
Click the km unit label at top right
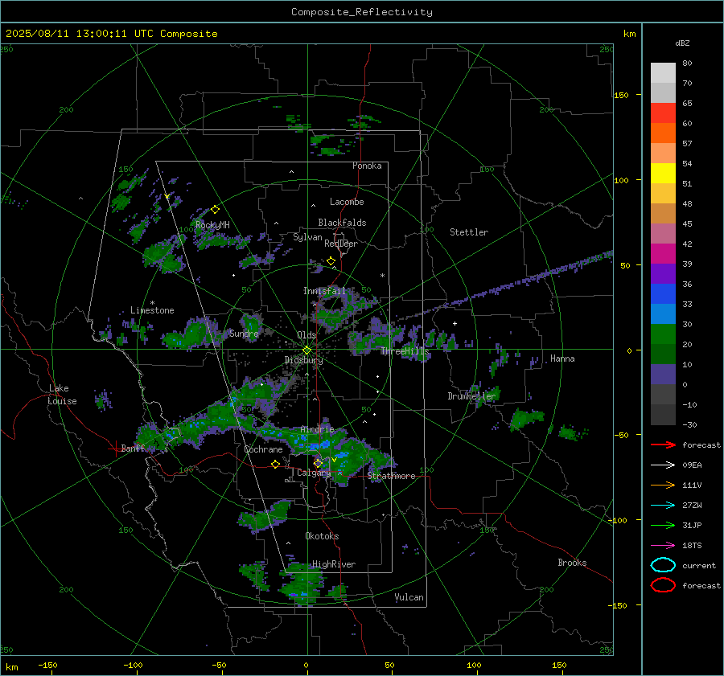click(x=629, y=34)
